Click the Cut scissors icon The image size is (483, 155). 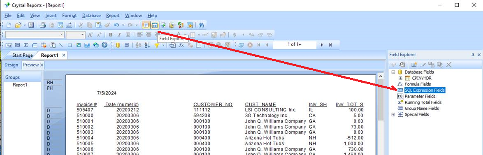[x=81, y=25]
